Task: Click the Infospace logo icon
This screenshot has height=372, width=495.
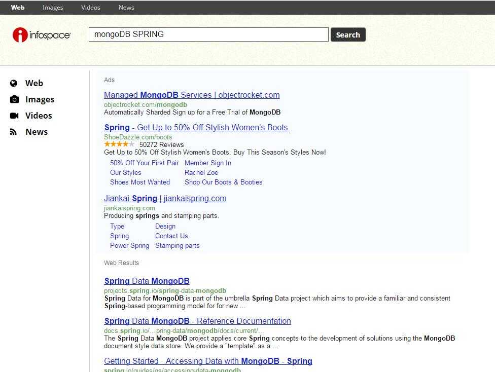Action: pos(20,34)
